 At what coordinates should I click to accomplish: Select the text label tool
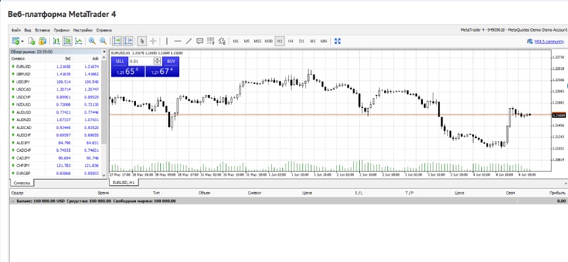(x=200, y=41)
